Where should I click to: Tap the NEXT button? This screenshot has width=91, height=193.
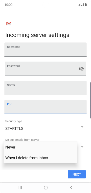point(77,174)
